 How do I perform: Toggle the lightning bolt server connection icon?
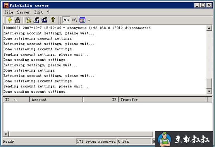(x=10, y=20)
